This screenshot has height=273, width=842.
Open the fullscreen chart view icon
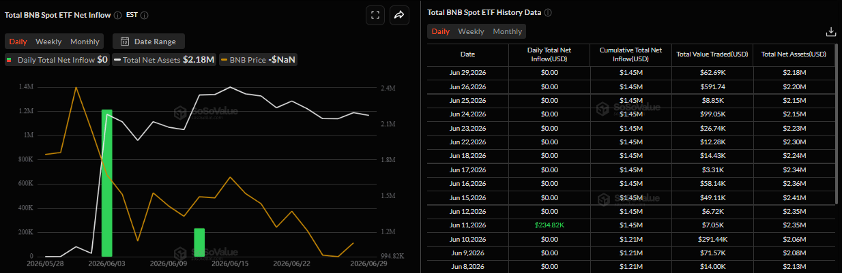point(375,15)
